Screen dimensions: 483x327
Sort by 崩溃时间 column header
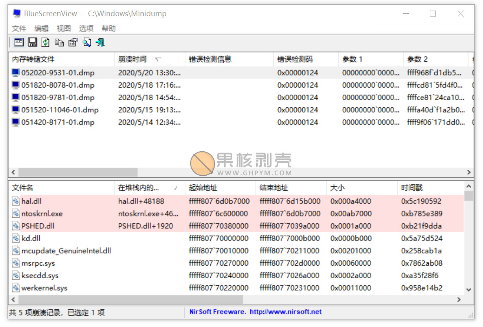(149, 59)
